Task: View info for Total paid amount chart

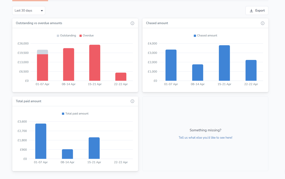Action: (132, 101)
